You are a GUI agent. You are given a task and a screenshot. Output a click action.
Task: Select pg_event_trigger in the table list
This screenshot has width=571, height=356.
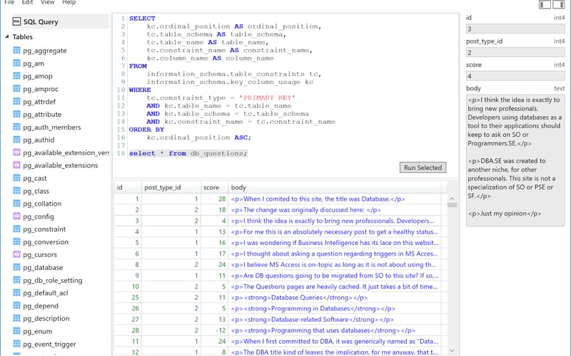point(49,344)
